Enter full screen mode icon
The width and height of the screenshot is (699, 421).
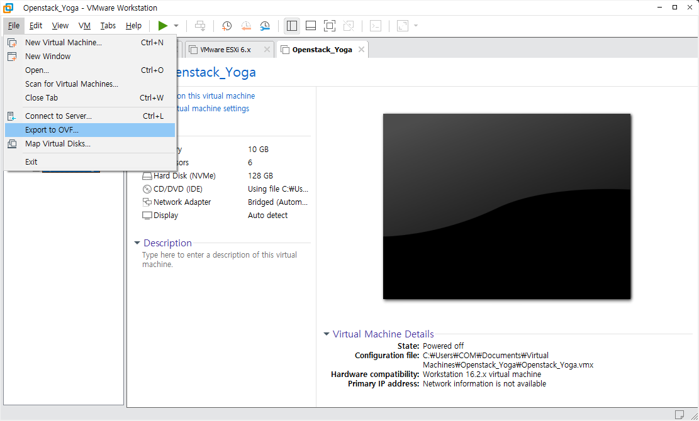tap(330, 26)
